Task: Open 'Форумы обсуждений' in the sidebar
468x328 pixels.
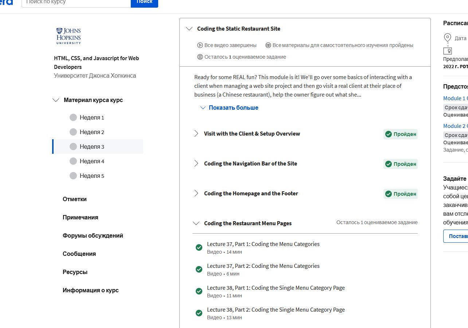Action: point(93,235)
